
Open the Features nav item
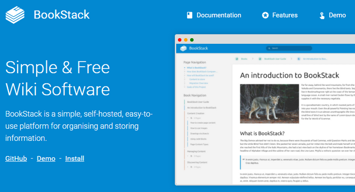[280, 15]
